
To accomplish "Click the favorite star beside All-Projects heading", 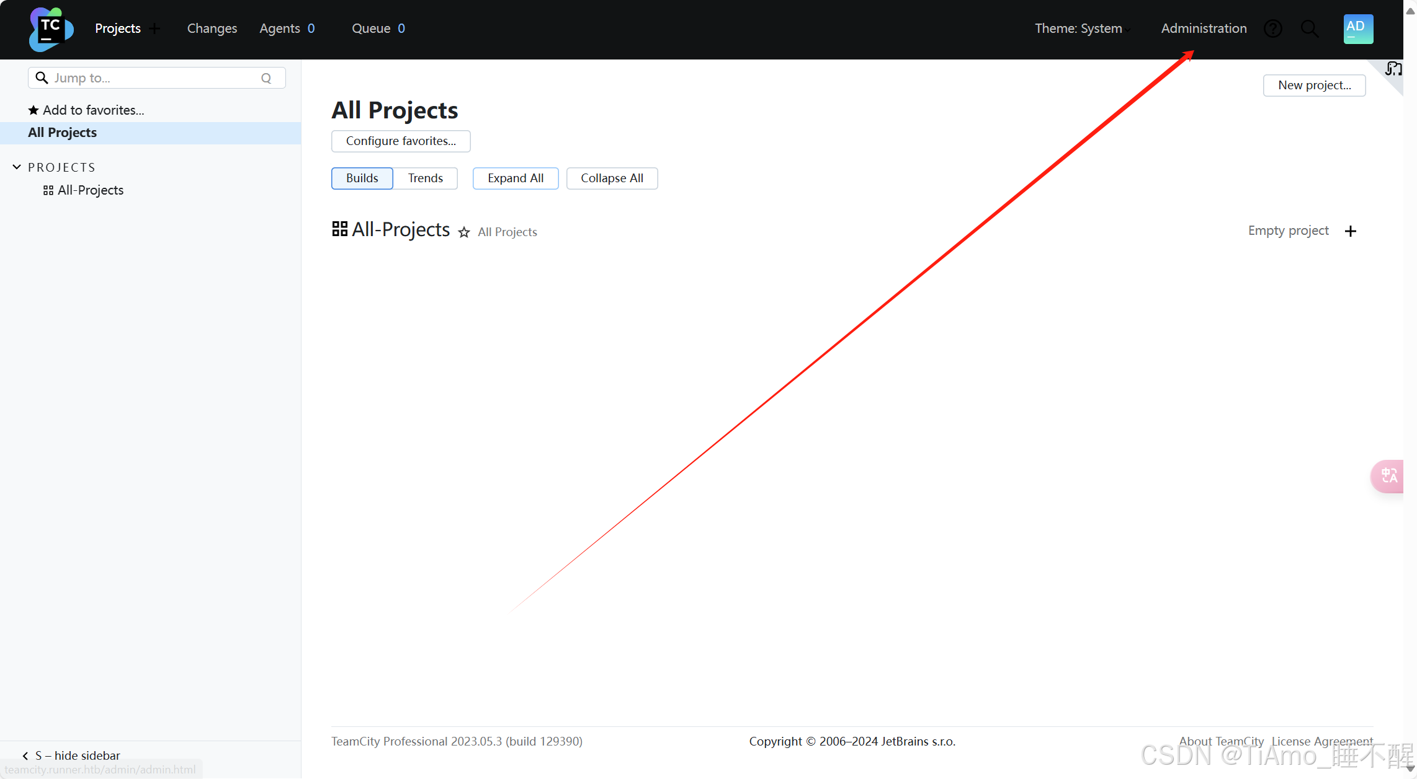I will click(464, 232).
